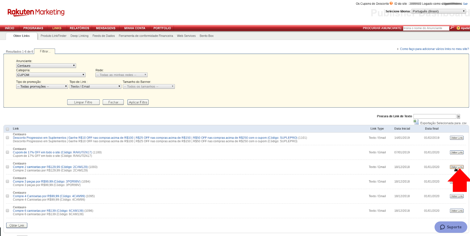This screenshot has height=236, width=470.
Task: Get link for Desconto Progressivo em Suplementos
Action: click(457, 138)
